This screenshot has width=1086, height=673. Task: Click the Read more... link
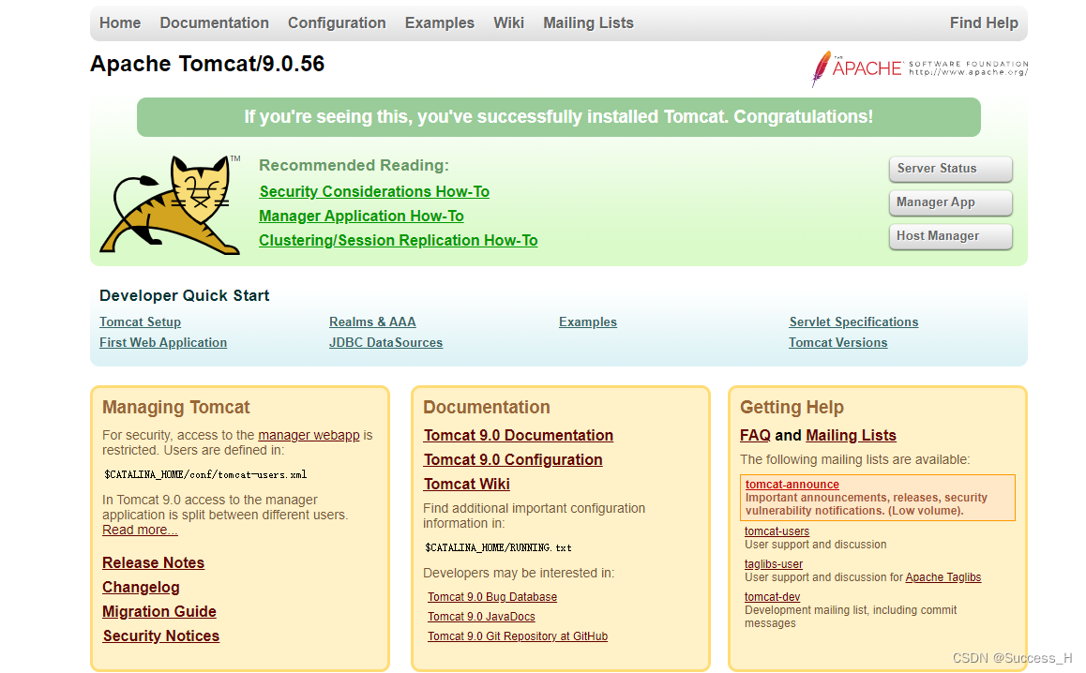(x=140, y=531)
